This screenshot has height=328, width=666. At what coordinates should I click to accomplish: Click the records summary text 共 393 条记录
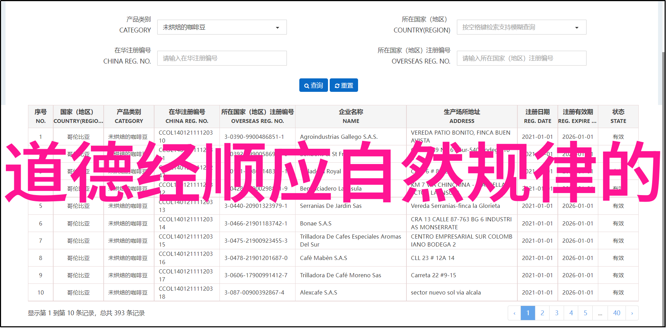[x=126, y=313]
